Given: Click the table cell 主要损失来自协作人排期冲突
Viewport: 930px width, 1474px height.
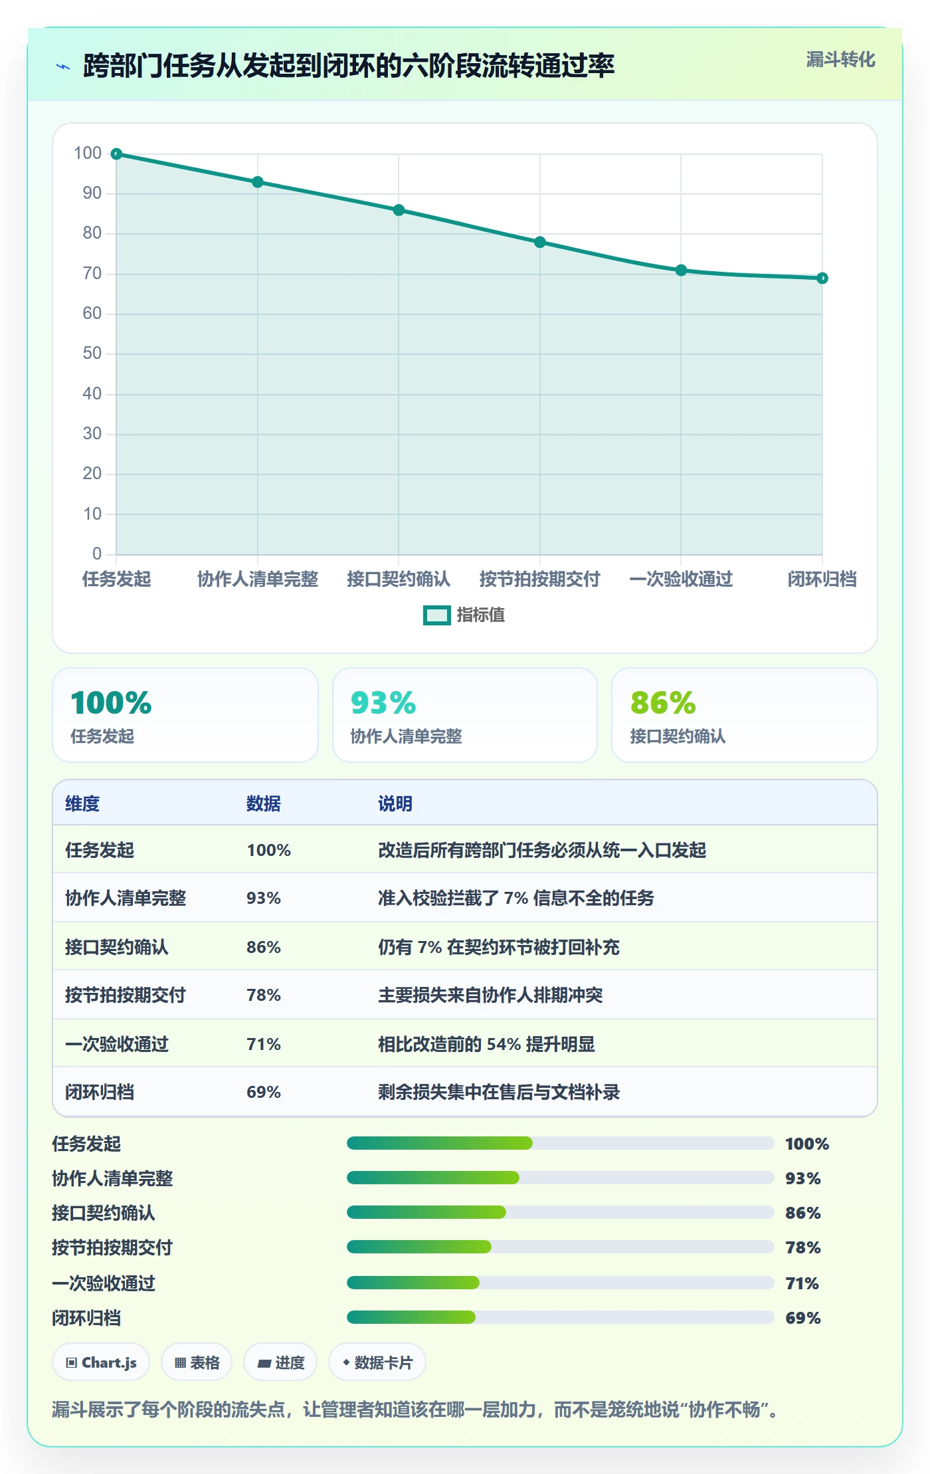Looking at the screenshot, I should tap(490, 995).
